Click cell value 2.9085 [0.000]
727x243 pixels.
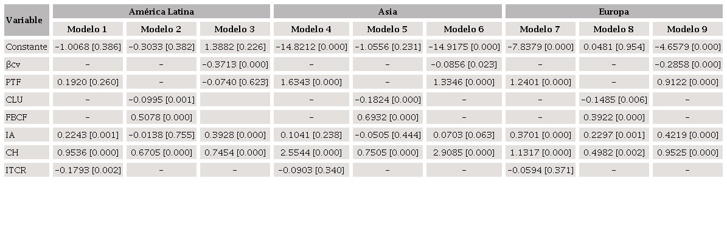click(464, 152)
